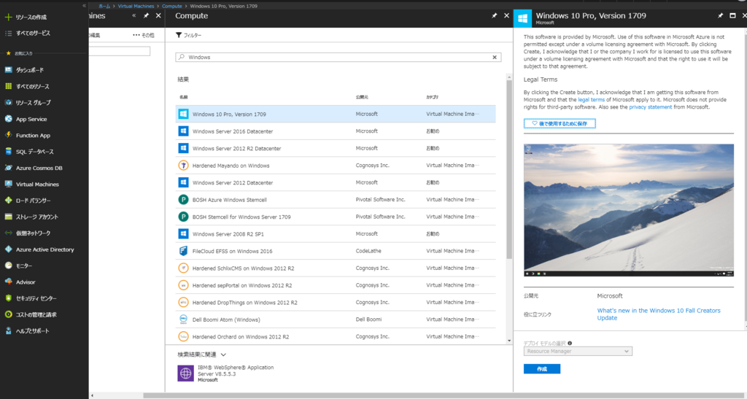Select BOSH Azure Windows Stemcell
The height and width of the screenshot is (399, 747).
336,200
